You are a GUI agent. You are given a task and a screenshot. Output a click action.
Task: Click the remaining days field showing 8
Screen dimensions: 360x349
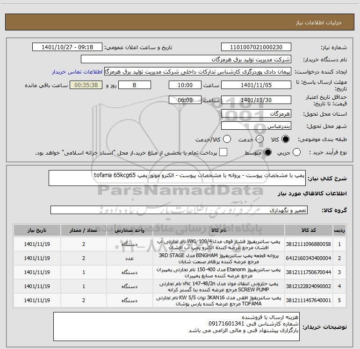click(135, 85)
